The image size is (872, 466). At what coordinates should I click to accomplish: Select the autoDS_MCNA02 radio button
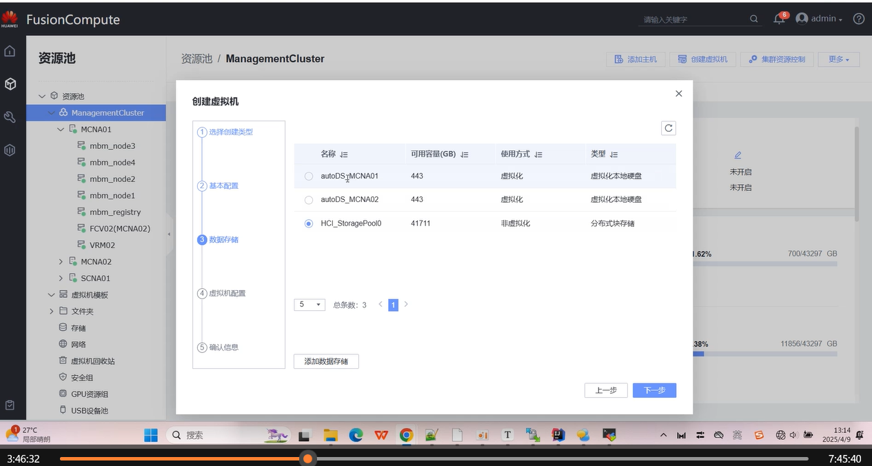[x=309, y=200]
